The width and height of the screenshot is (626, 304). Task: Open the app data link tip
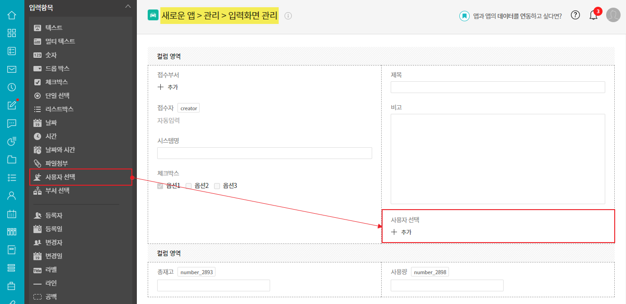pyautogui.click(x=510, y=16)
